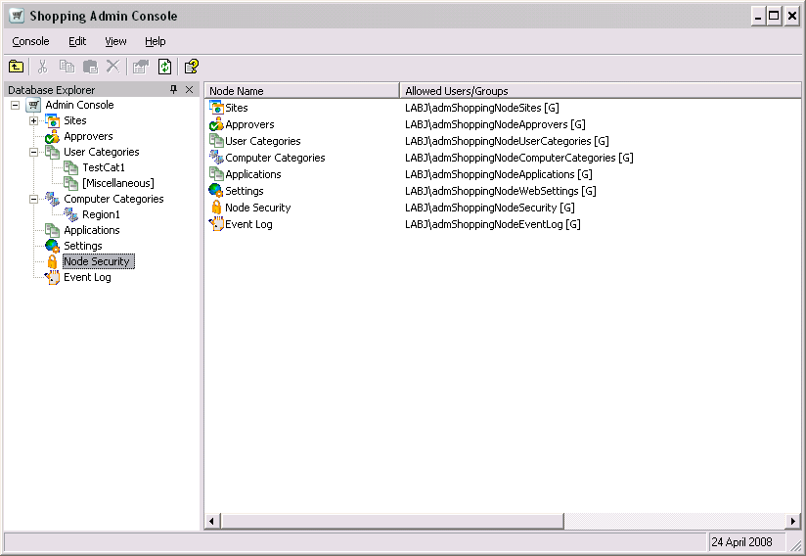Click the Allowed Users/Groups column header
The width and height of the screenshot is (806, 556).
(x=599, y=91)
